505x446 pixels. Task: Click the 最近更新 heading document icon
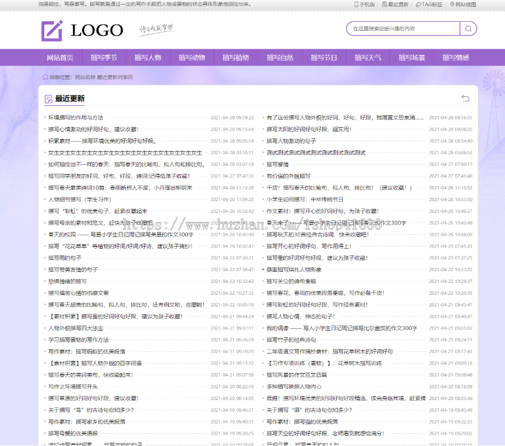(48, 99)
